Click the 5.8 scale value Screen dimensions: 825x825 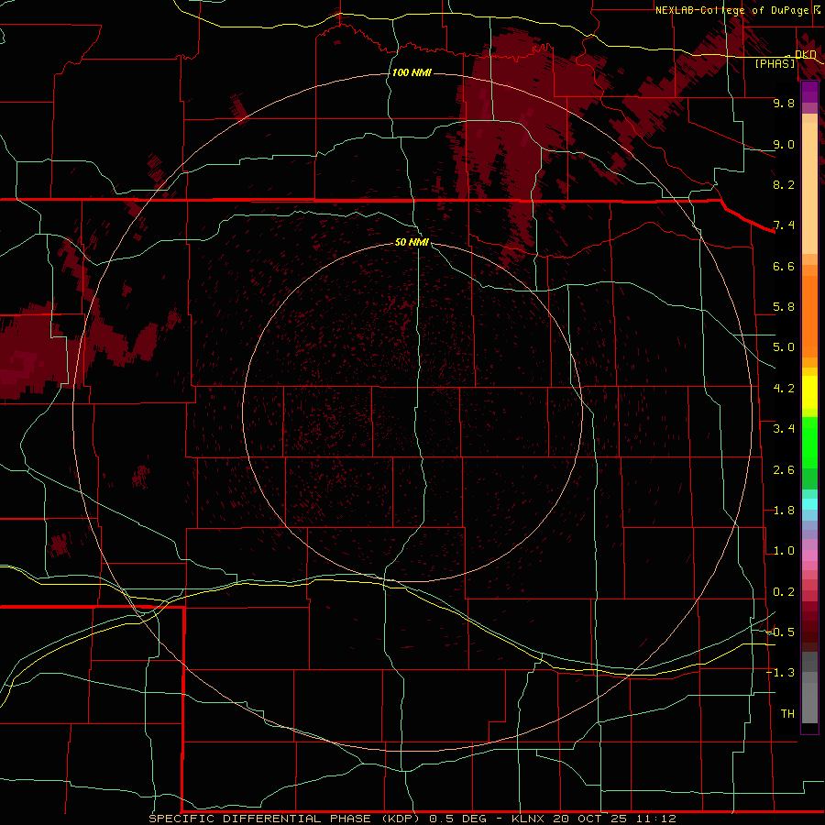pos(784,307)
